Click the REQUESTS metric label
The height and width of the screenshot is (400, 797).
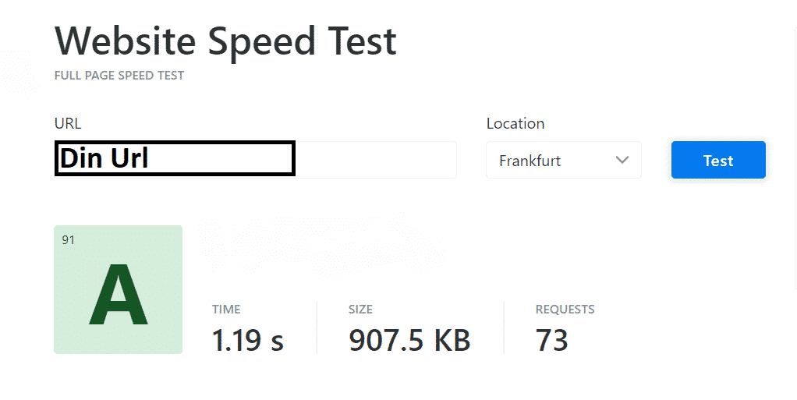pyautogui.click(x=565, y=310)
